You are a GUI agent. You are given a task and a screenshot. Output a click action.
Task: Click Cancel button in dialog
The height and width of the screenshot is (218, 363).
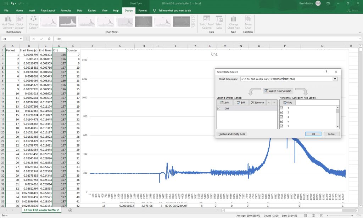(331, 134)
